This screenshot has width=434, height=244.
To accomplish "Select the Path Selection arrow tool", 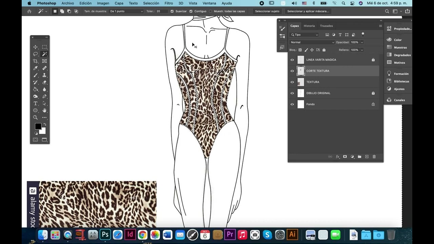I will (44, 103).
